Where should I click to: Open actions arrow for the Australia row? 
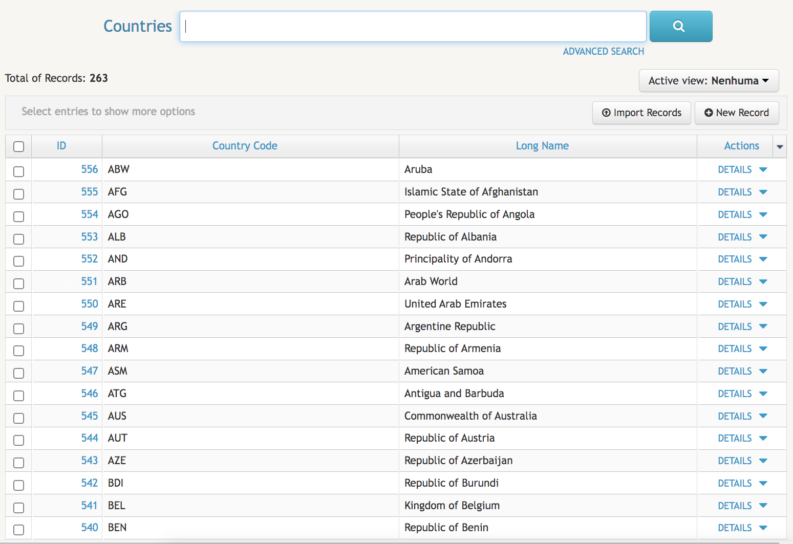[763, 416]
